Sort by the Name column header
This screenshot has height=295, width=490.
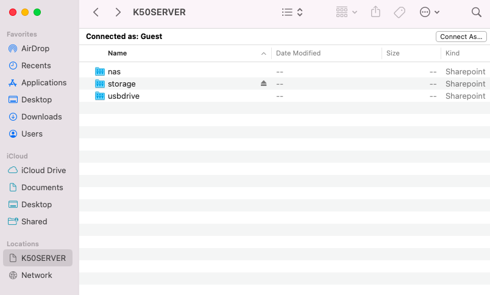(x=117, y=53)
